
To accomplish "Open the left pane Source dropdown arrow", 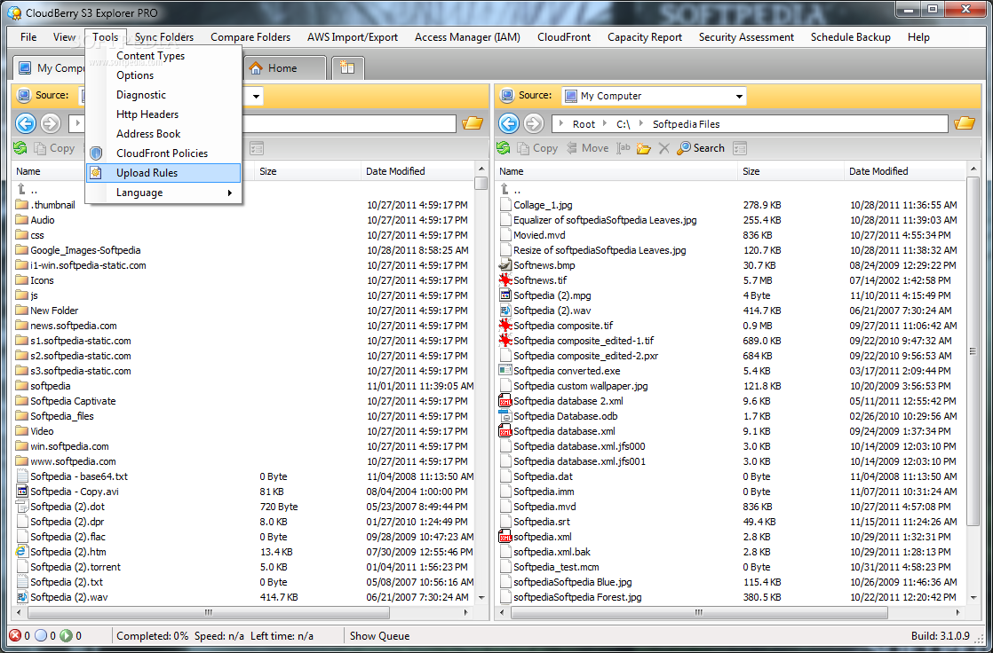I will coord(256,96).
